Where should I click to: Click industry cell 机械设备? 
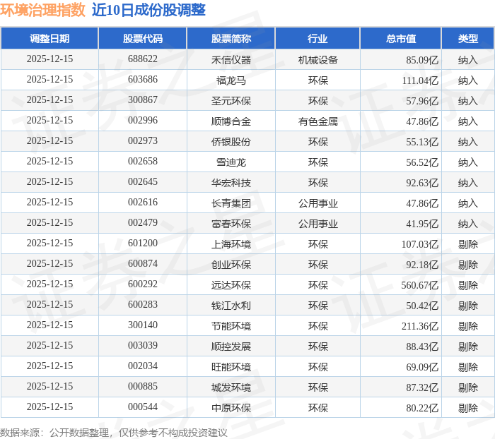click(318, 59)
